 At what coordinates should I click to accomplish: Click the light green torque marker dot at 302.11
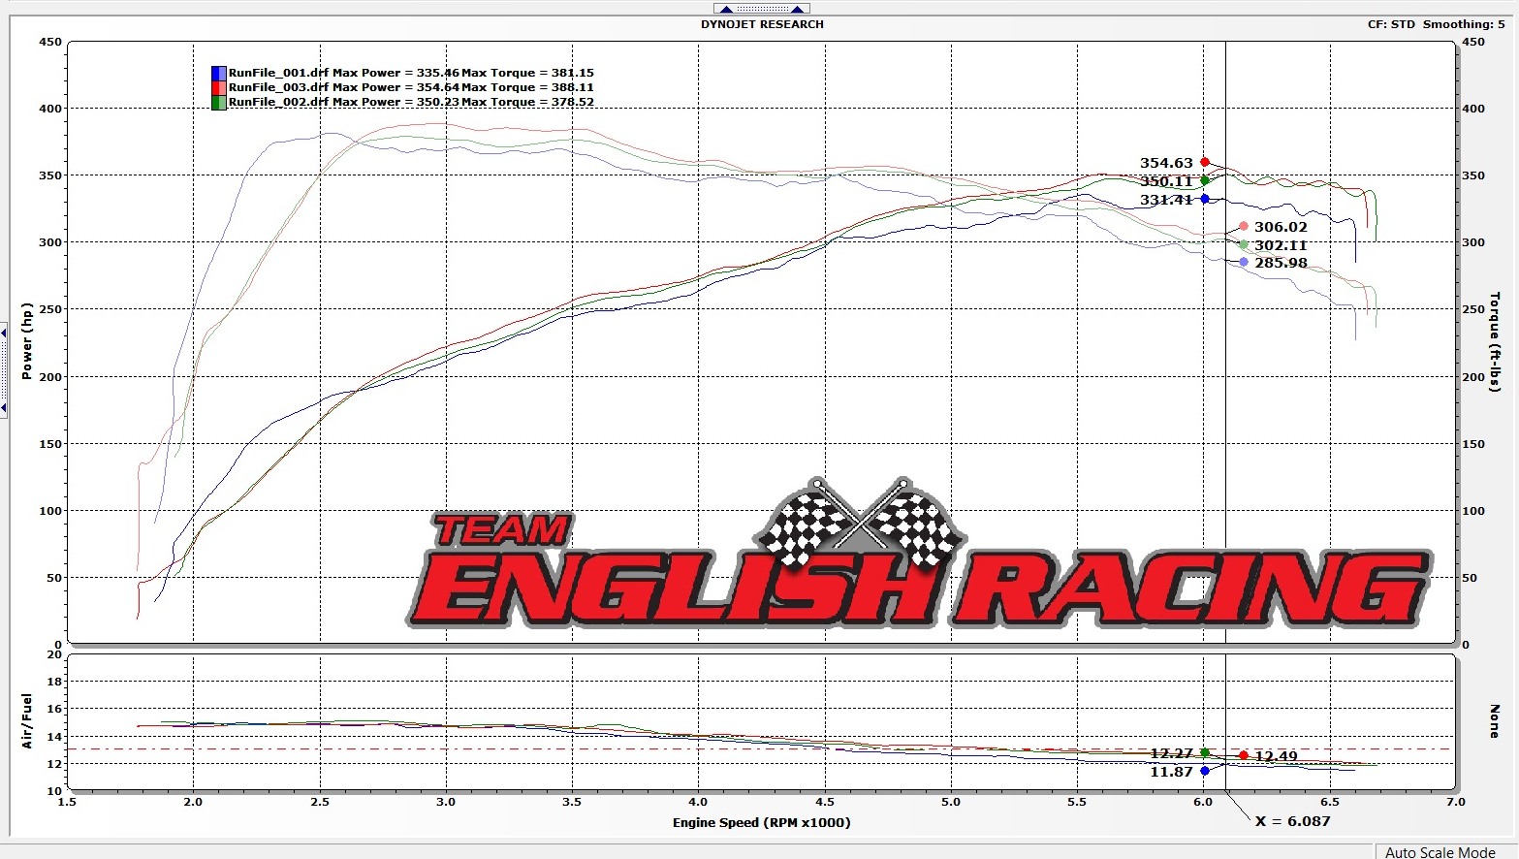pos(1244,244)
